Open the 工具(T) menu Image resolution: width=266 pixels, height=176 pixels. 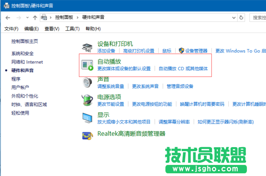coord(72,29)
